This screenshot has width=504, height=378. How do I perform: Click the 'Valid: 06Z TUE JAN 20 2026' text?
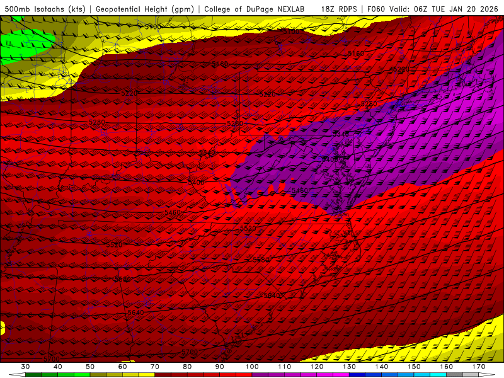(444, 9)
